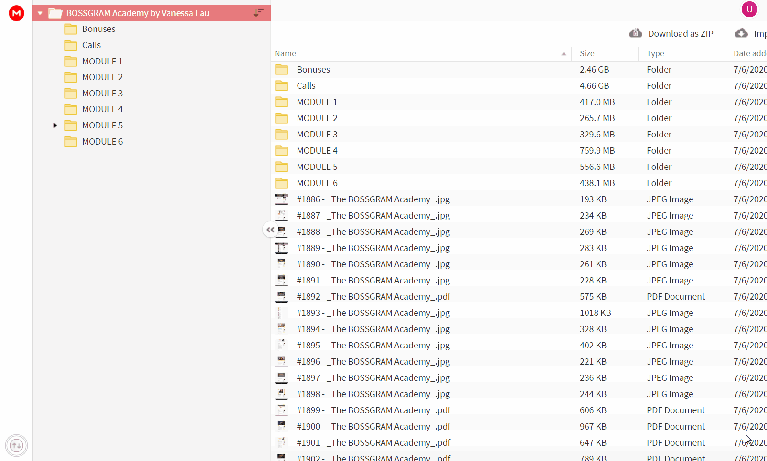Click the Download as ZIP button
767x461 pixels.
click(671, 33)
